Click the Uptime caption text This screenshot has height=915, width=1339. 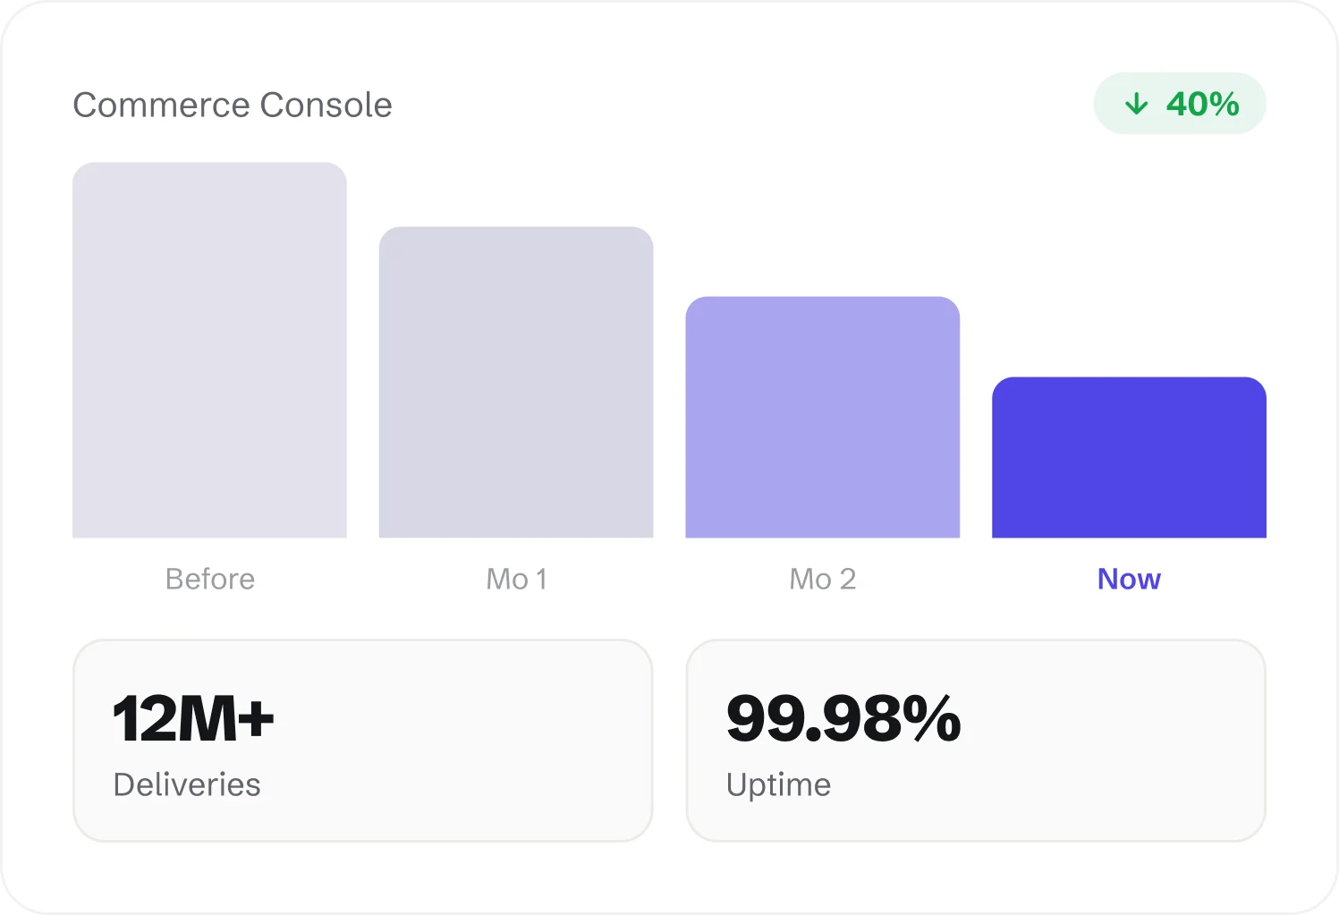pos(778,785)
